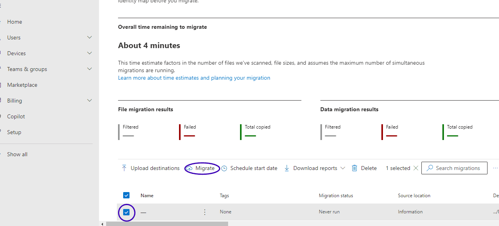499x226 pixels.
Task: Click the Schedule start date clock icon
Action: click(224, 168)
